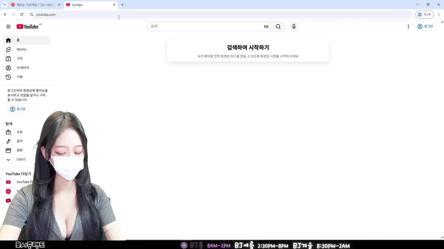Click the page scrollbar down arrow

click(442, 238)
